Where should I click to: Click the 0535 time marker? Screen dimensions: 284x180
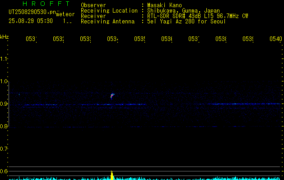tap(140, 39)
